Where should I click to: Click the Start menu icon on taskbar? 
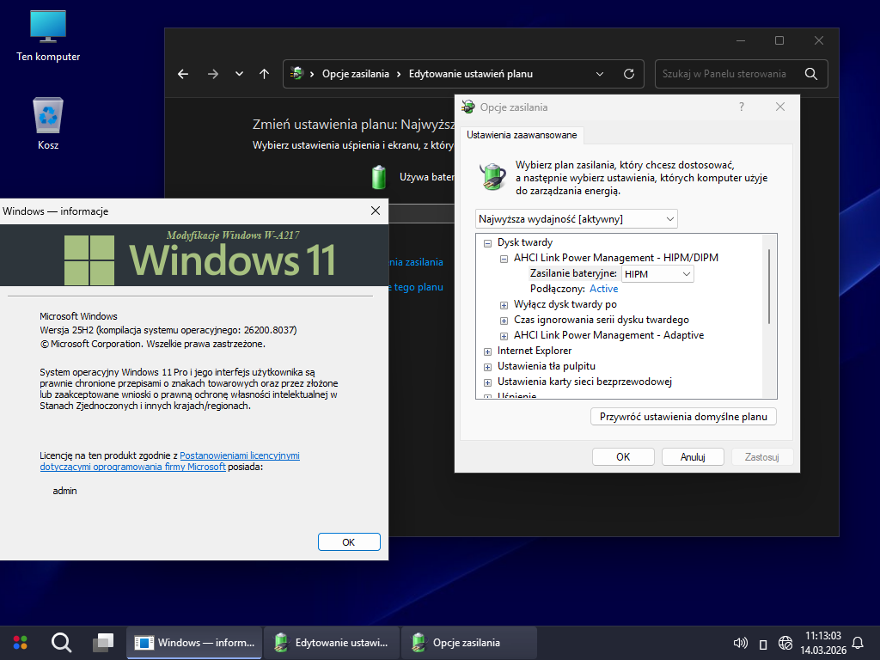point(20,642)
